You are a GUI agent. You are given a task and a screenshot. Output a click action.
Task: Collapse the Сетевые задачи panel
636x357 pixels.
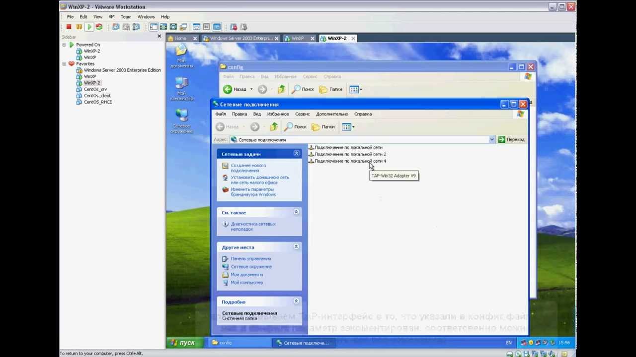297,154
